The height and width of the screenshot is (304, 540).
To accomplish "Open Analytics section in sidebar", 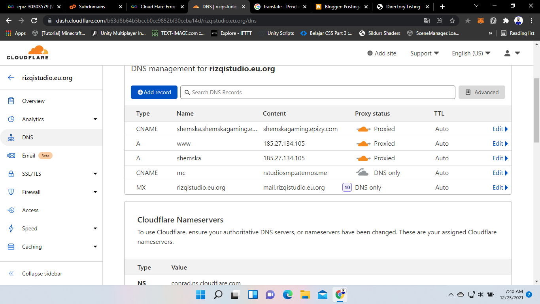I will pos(33,119).
